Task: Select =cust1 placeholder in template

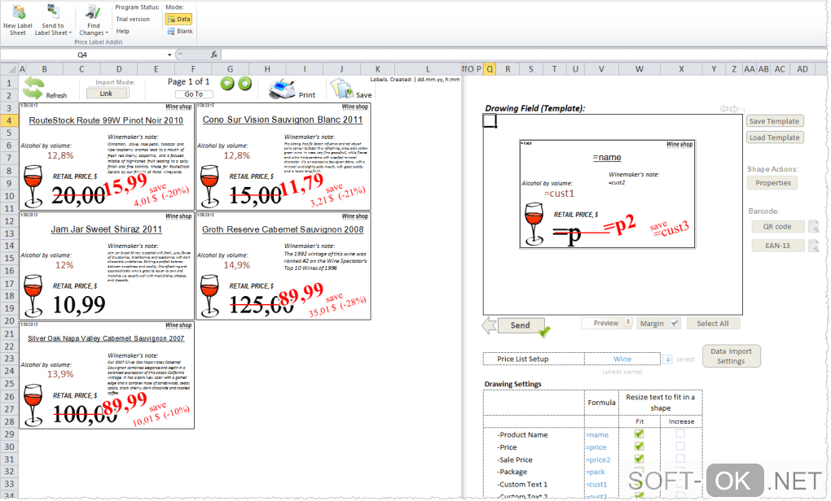Action: pyautogui.click(x=559, y=194)
